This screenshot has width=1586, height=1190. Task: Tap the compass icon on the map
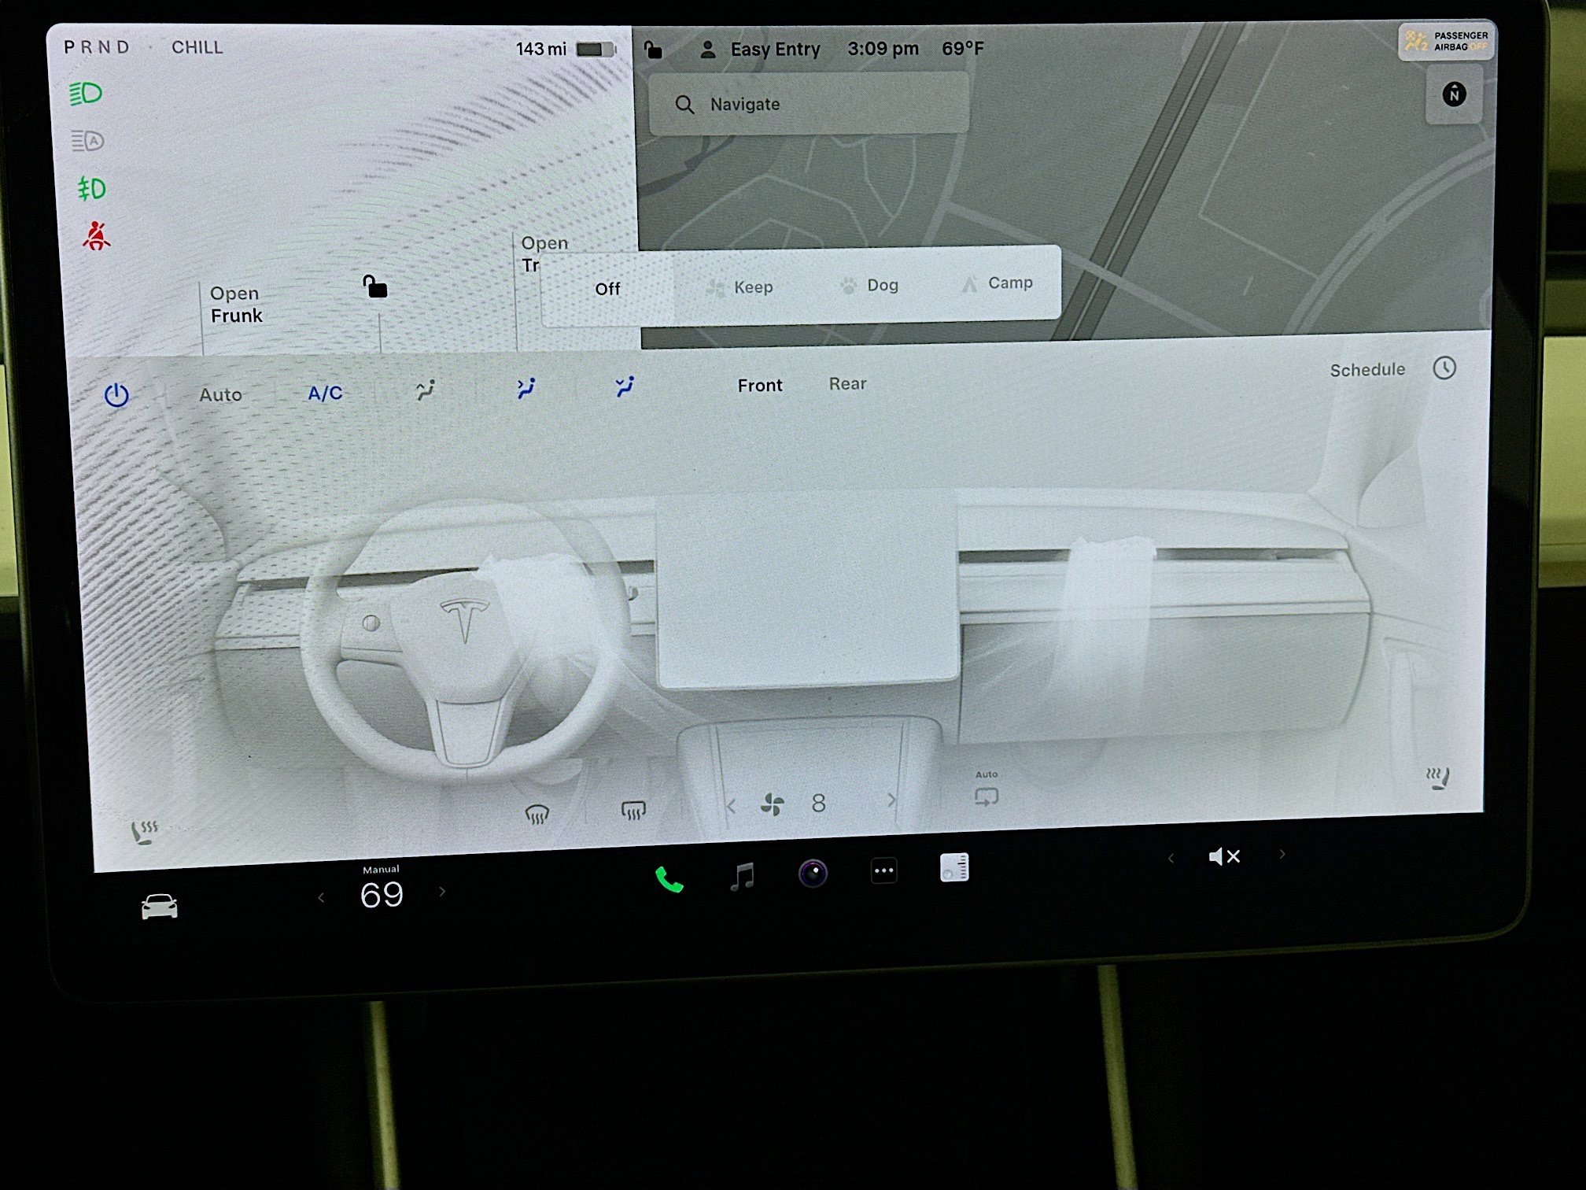(x=1455, y=94)
